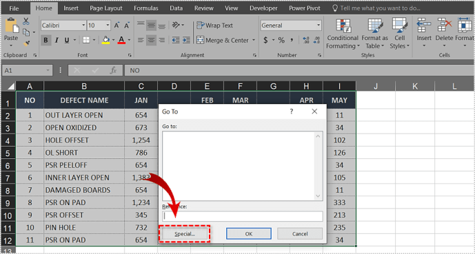Open the Calibri font name dropdown
The height and width of the screenshot is (254, 475).
point(83,25)
